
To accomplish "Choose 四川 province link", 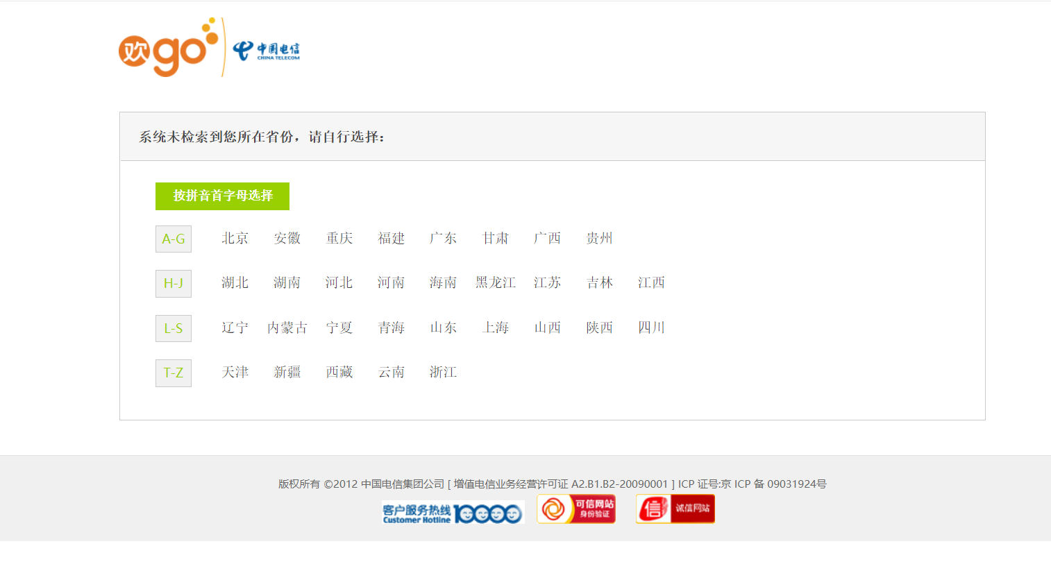I will (651, 328).
